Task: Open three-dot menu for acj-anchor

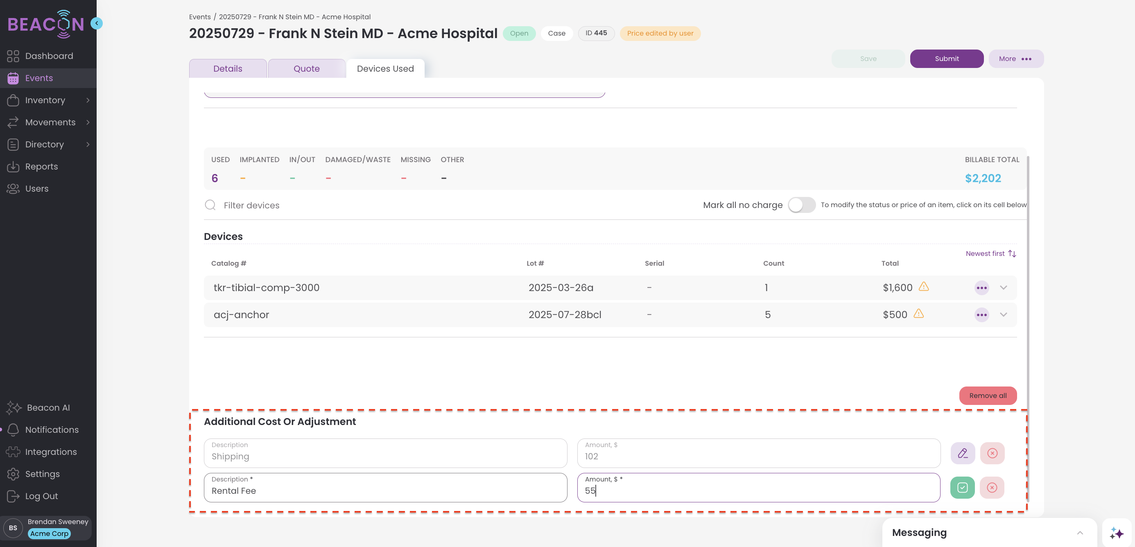Action: [x=981, y=315]
